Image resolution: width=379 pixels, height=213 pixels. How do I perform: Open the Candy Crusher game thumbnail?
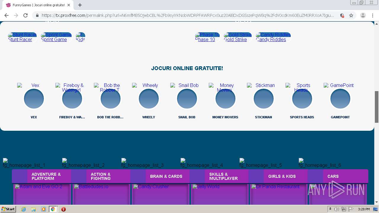(x=160, y=194)
